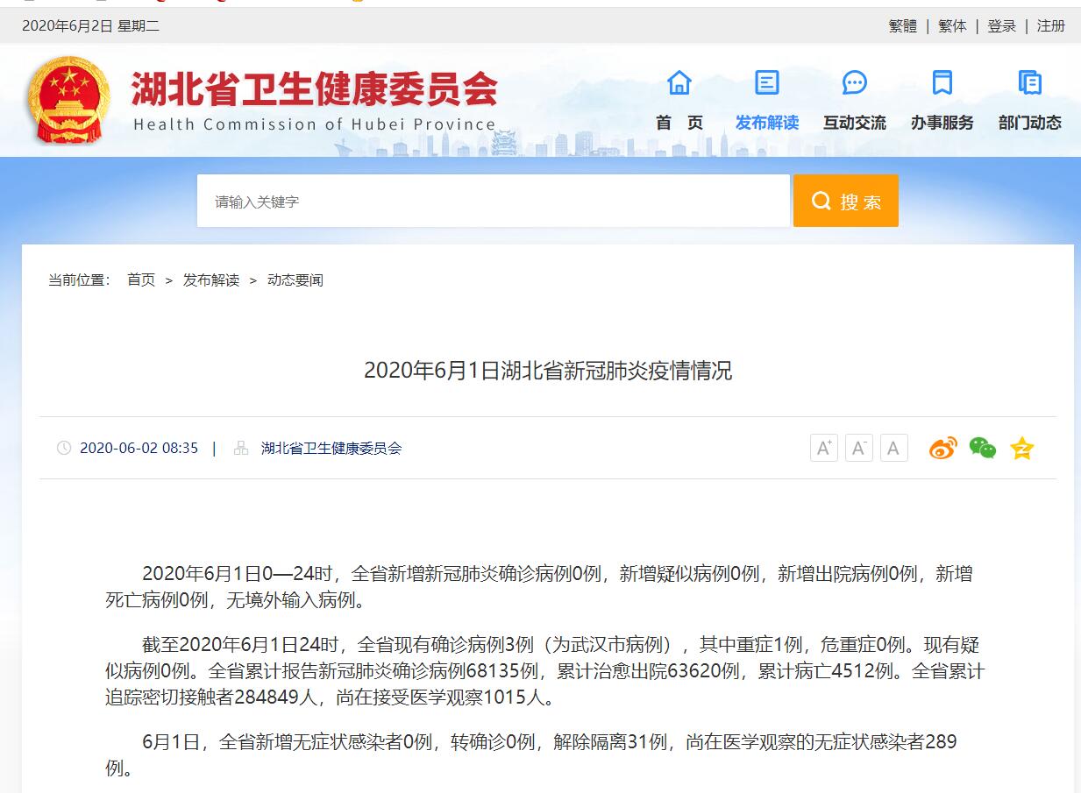Open the 首页 navigation menu item
1081x793 pixels.
(x=679, y=123)
